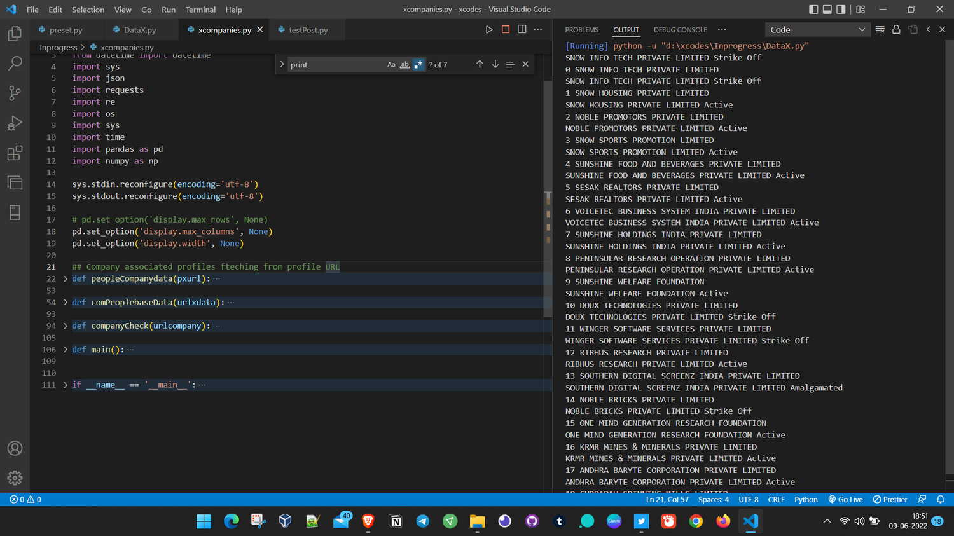954x536 pixels.
Task: Toggle Match Case in find widget
Action: [391, 64]
